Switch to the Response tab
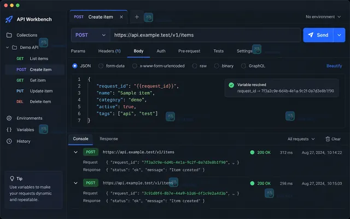The width and height of the screenshot is (350, 219). point(109,139)
